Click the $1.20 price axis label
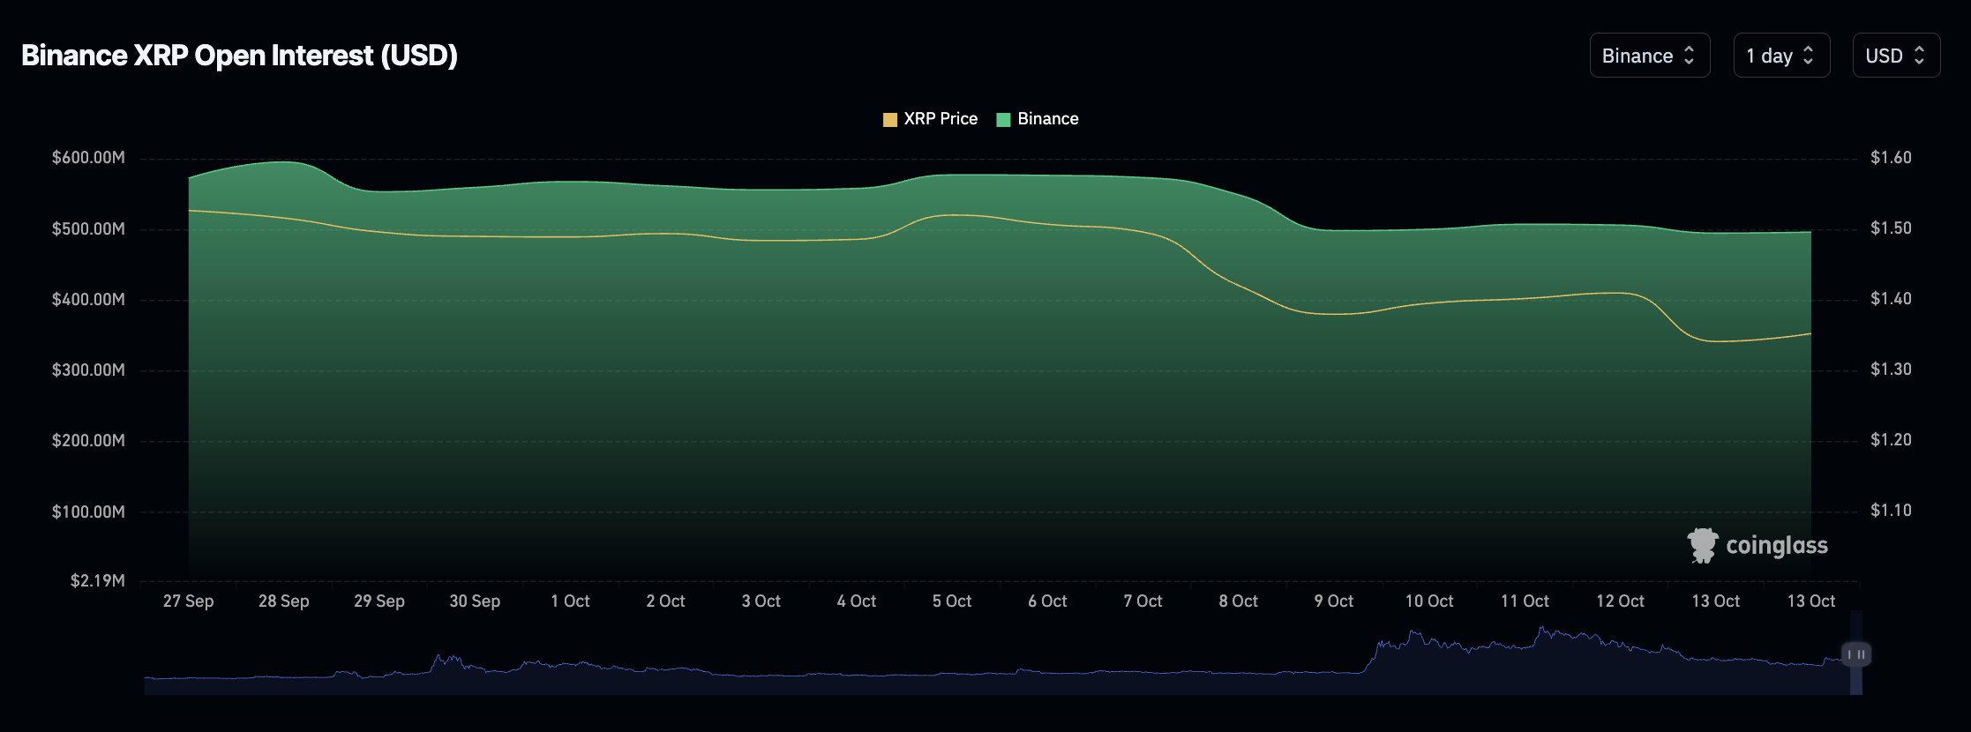 (x=1891, y=440)
